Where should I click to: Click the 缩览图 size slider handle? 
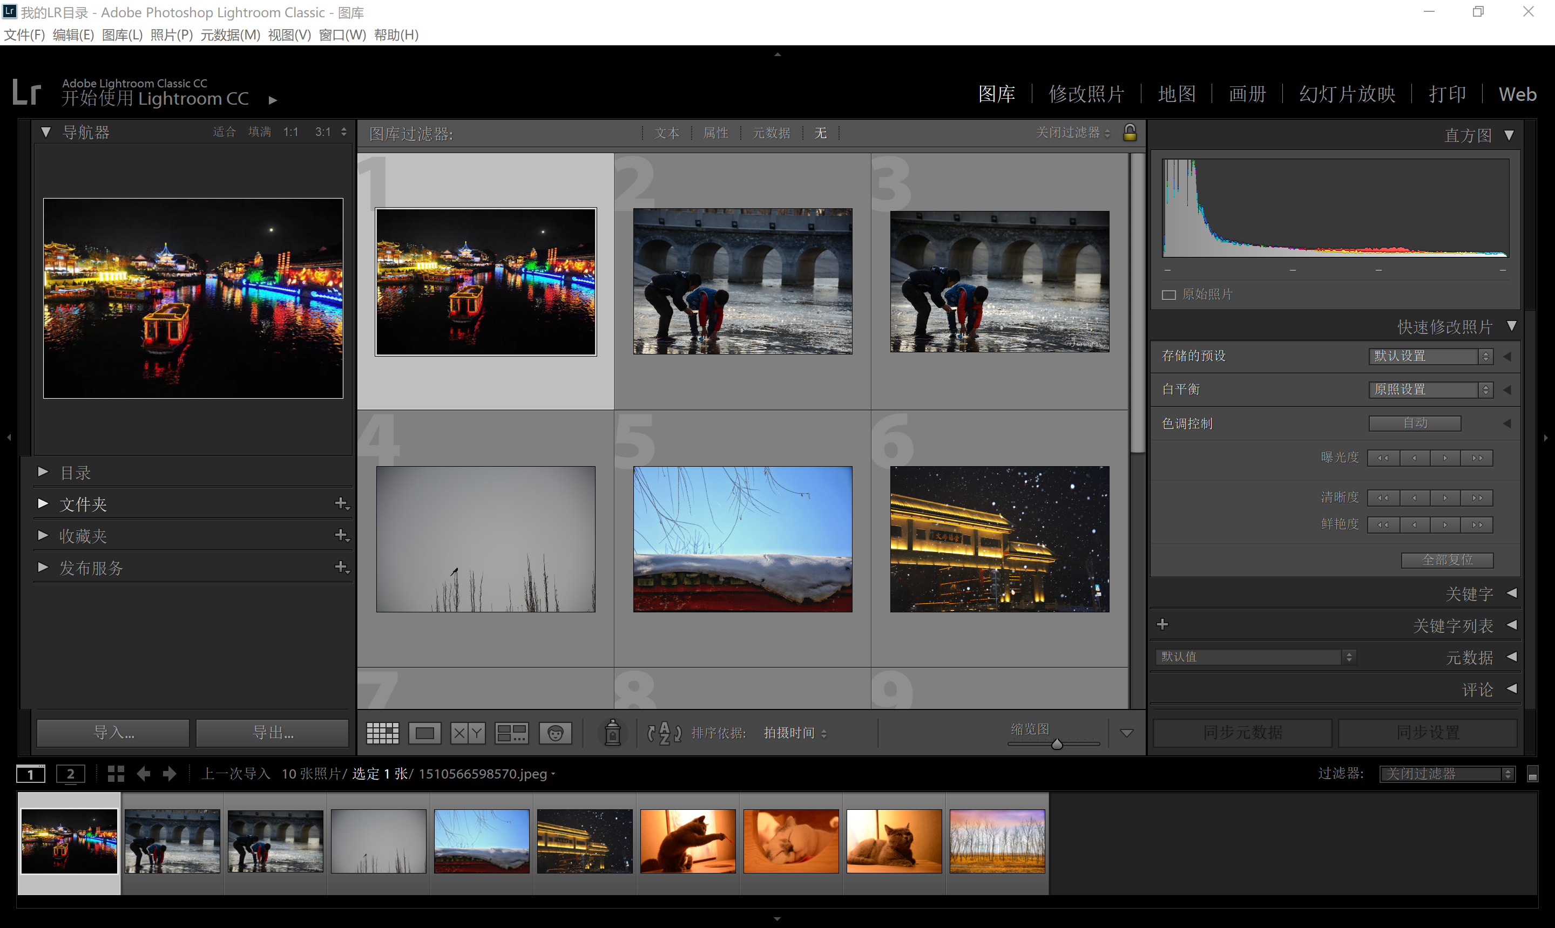pos(1057,744)
